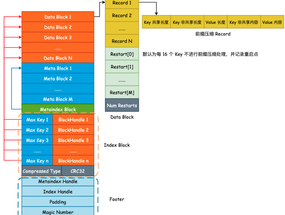Toggle the Restart[0] entry

point(122,54)
